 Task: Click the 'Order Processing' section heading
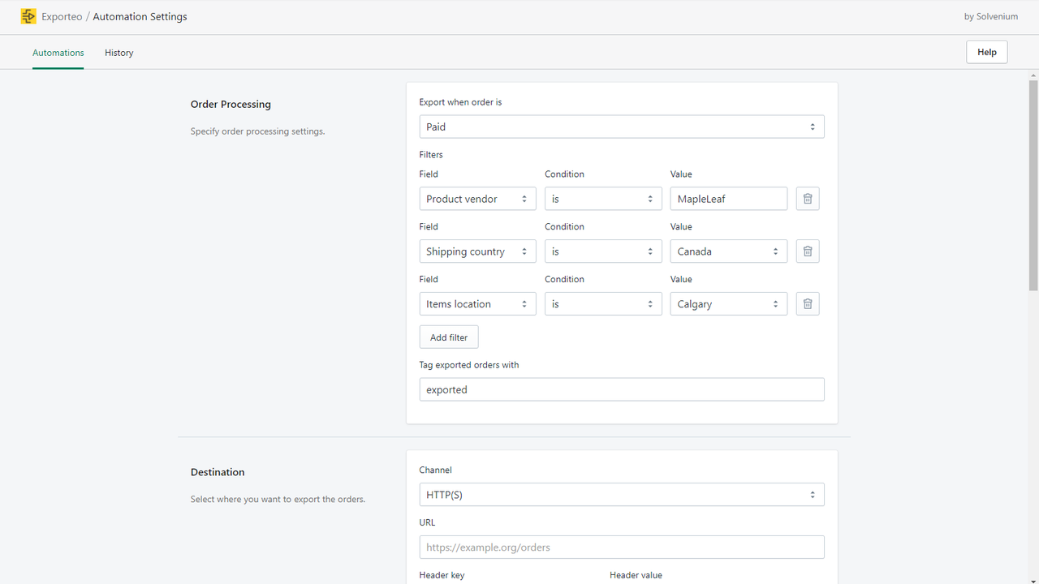231,105
